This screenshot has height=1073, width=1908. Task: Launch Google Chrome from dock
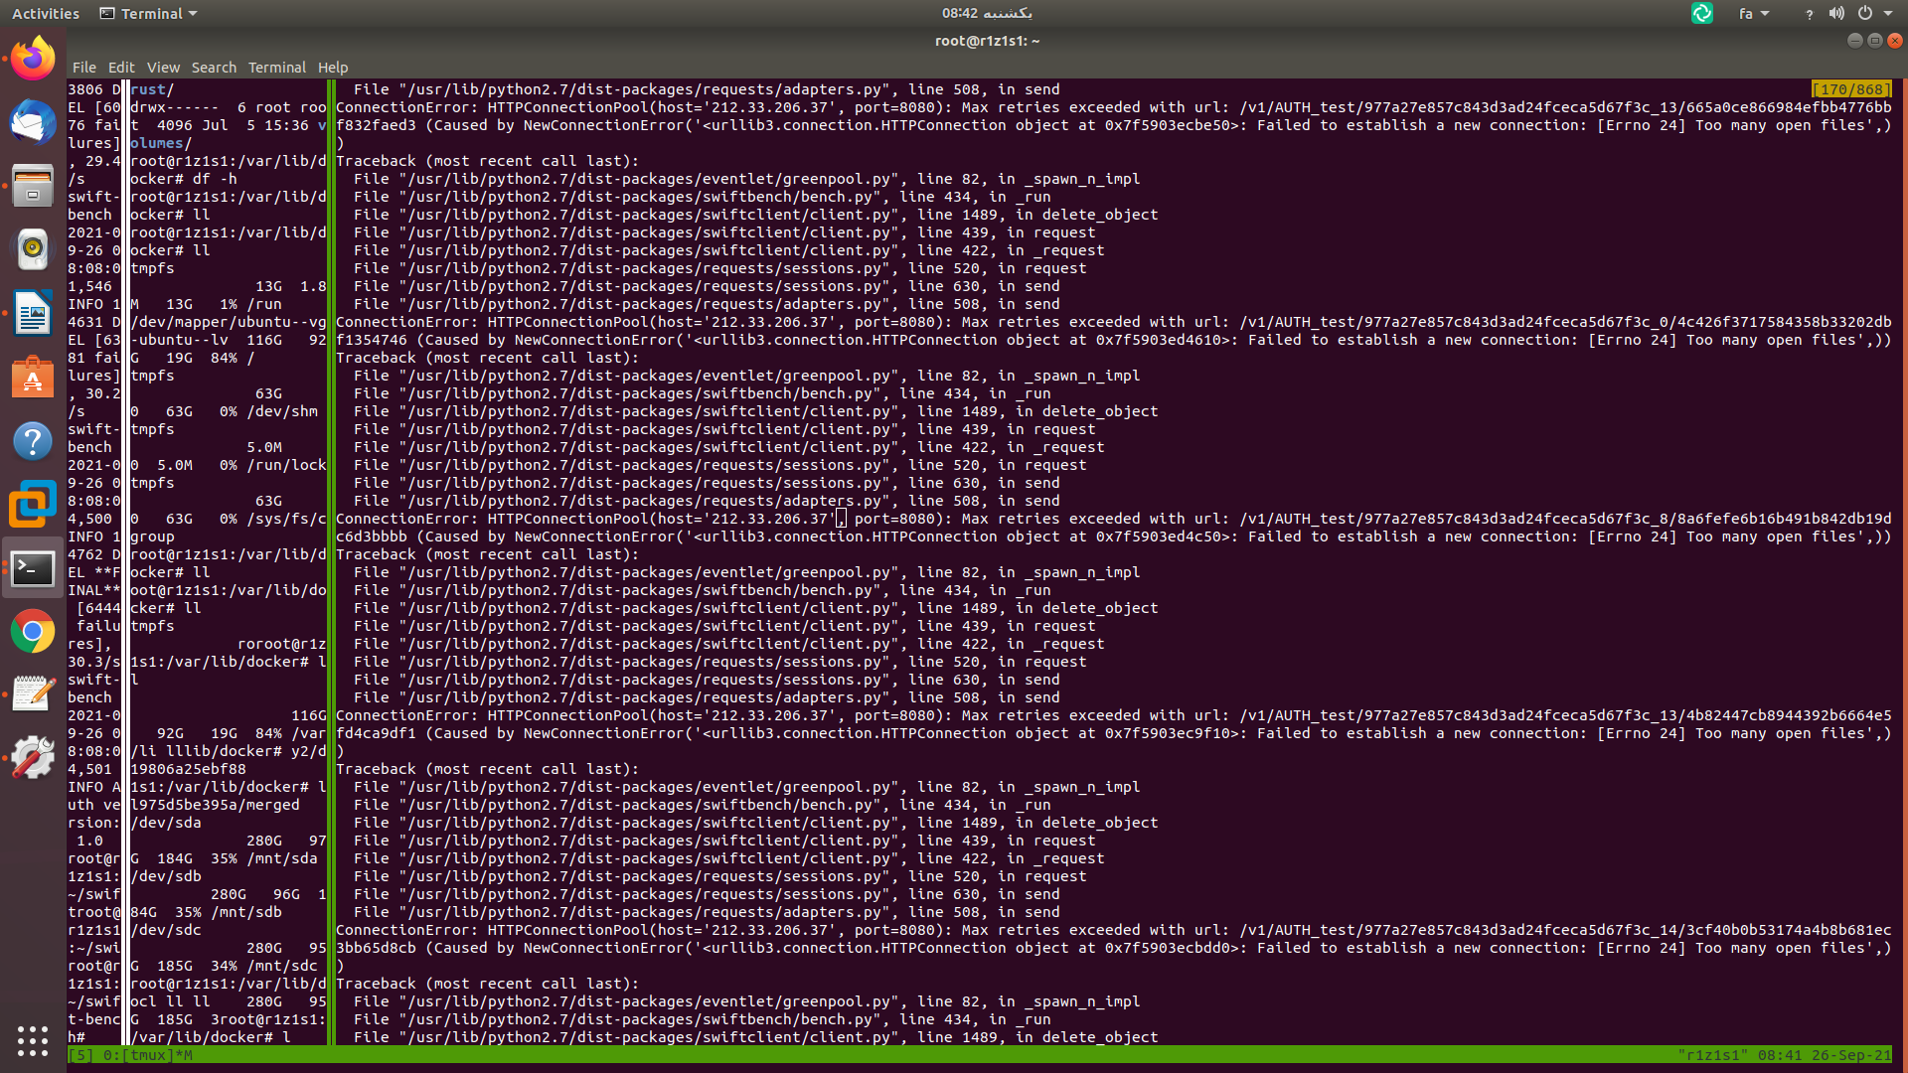pos(33,632)
